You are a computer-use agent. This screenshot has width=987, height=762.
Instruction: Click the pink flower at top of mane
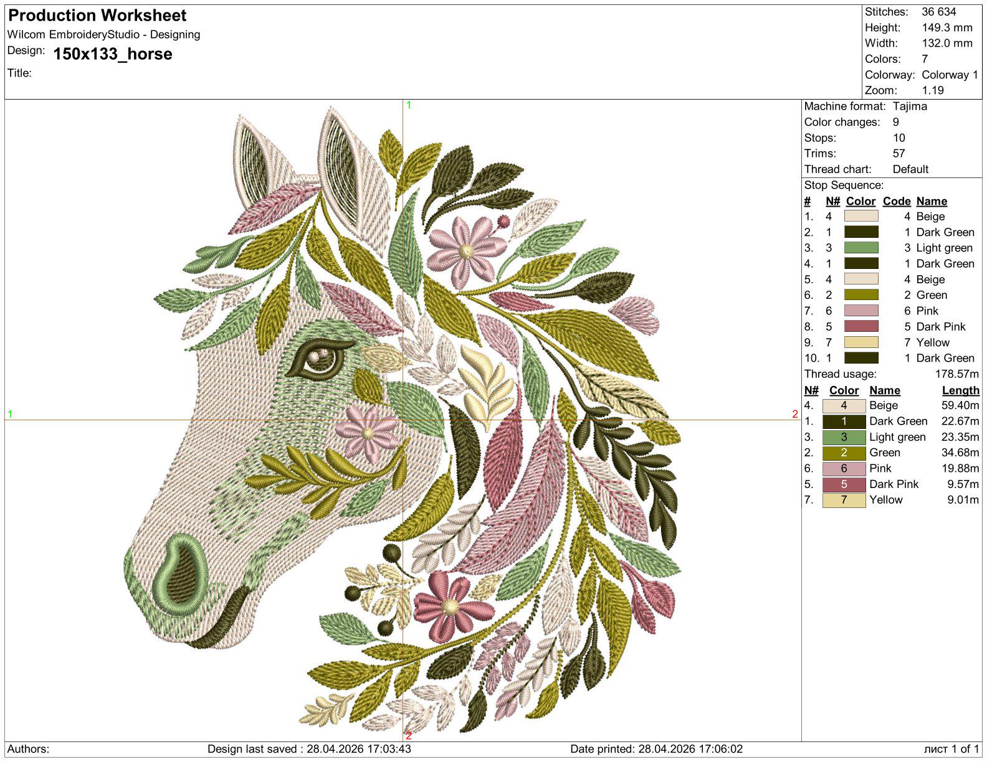[467, 250]
